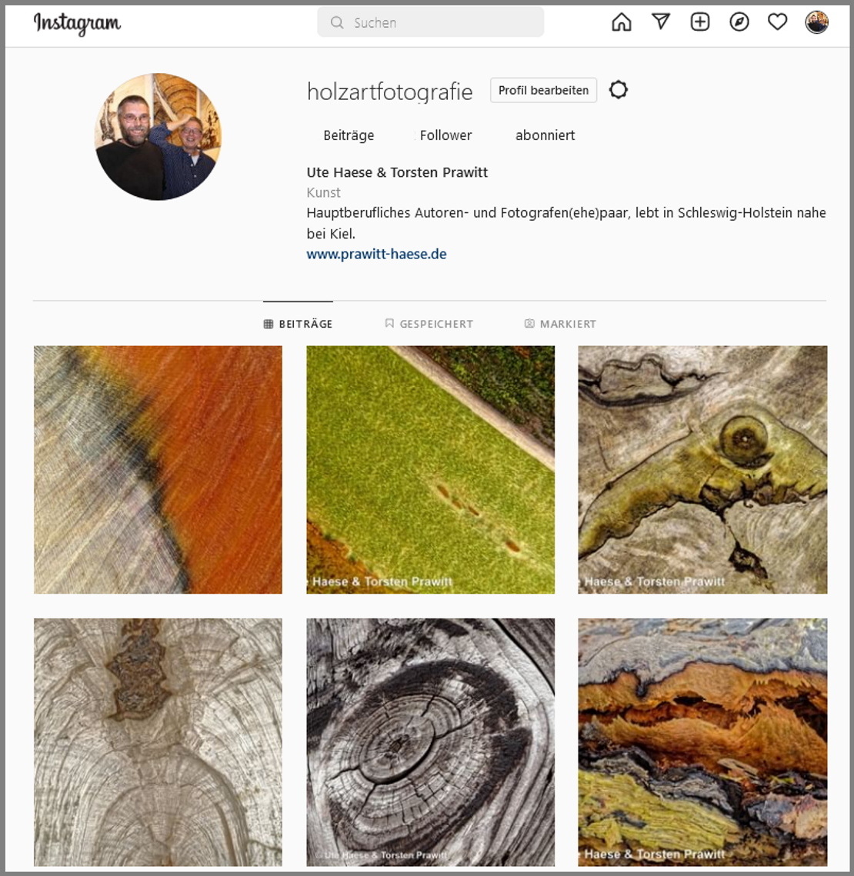
Task: View the abonniert list
Action: click(545, 135)
